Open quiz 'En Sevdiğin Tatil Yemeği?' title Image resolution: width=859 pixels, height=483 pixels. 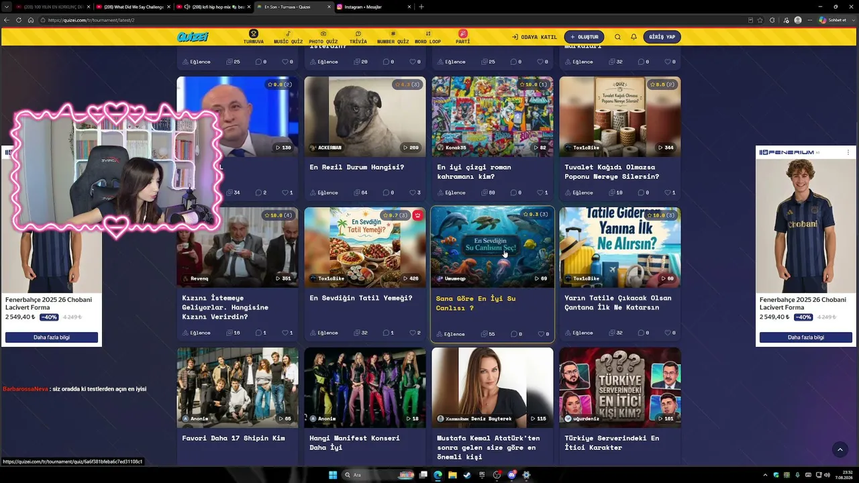pyautogui.click(x=361, y=298)
